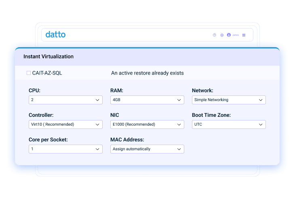Open the NIC dropdown E1000 (Recommended)
Screen dimensions: 295x199
(147, 124)
